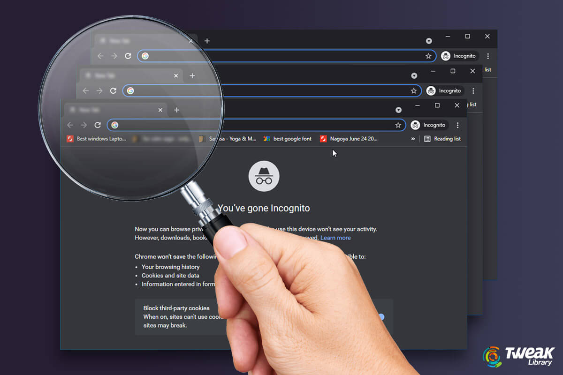Hit the reload icon in the middle window
The width and height of the screenshot is (563, 375).
coord(113,91)
